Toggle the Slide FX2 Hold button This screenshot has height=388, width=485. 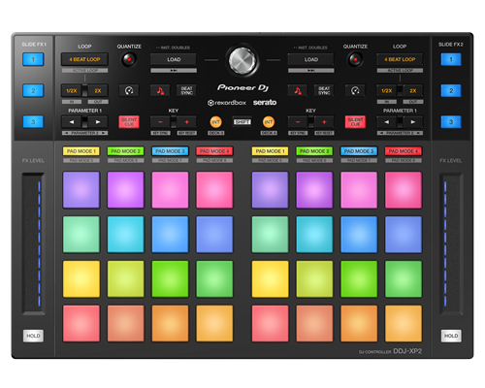point(451,336)
